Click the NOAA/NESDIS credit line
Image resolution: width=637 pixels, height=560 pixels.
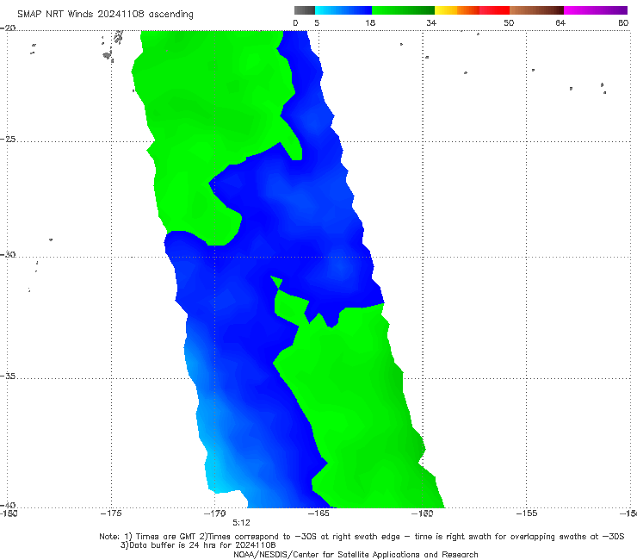356,555
